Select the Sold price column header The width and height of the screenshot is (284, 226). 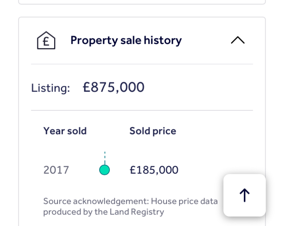(x=153, y=131)
